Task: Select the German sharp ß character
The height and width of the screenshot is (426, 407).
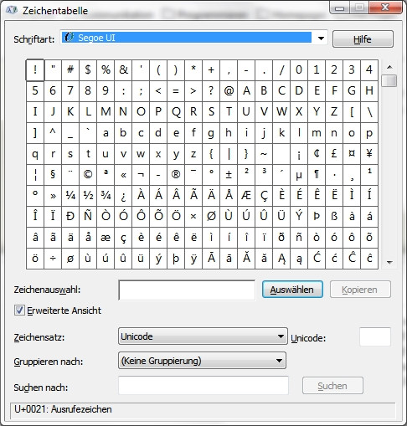Action: (334, 217)
